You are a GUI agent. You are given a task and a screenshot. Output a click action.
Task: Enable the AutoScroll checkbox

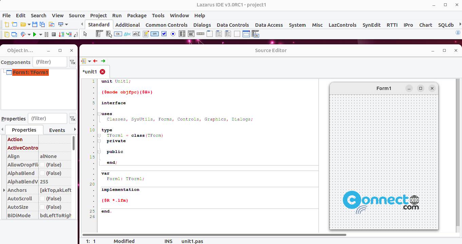tap(42, 199)
